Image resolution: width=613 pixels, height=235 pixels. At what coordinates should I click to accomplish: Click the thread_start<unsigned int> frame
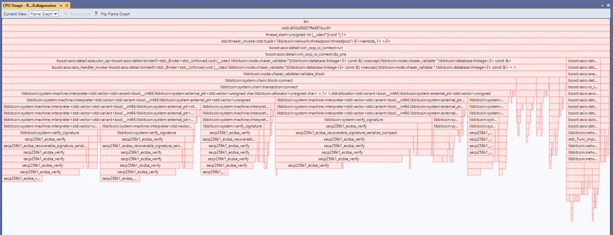[x=305, y=34]
